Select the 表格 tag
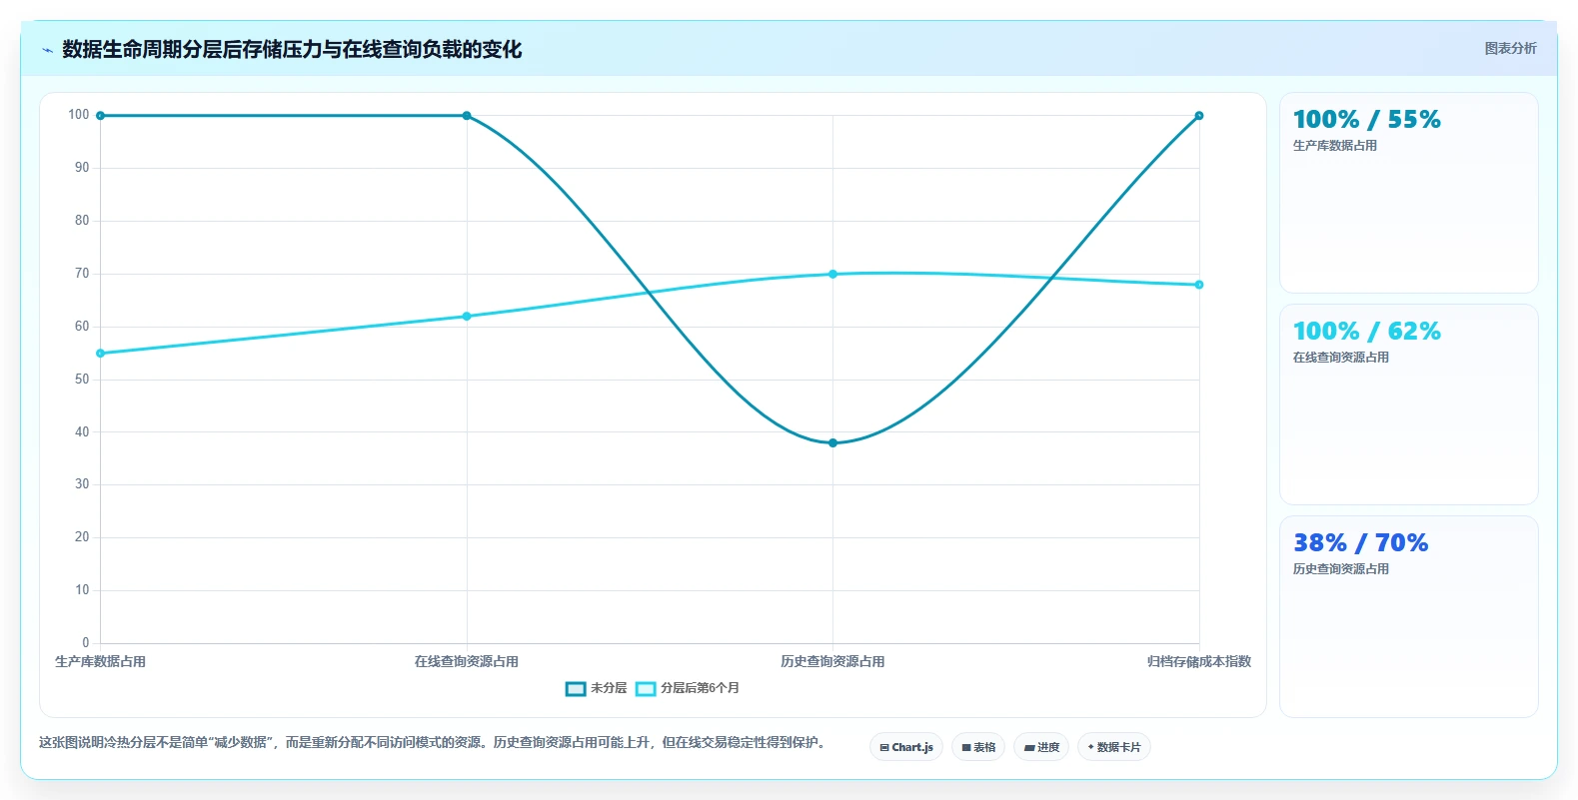1578x800 pixels. pos(978,747)
